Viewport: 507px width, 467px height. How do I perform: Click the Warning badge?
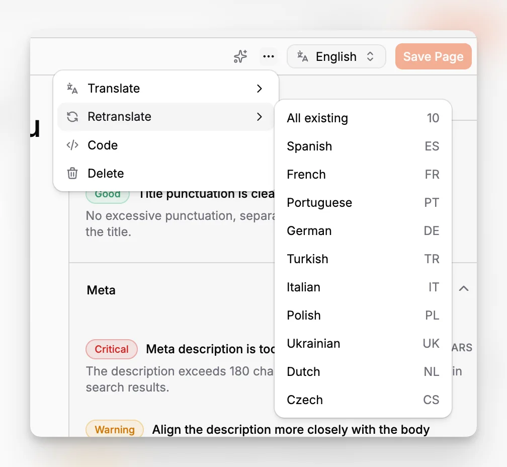pos(115,429)
